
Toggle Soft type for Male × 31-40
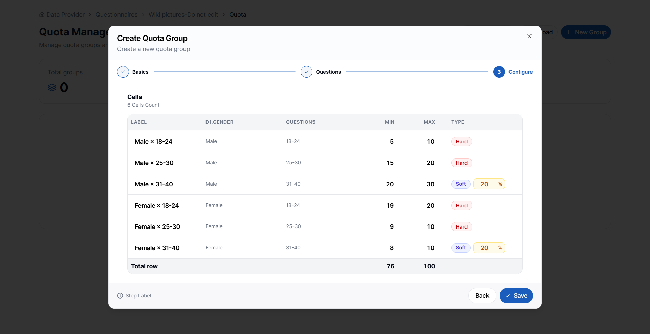click(461, 184)
